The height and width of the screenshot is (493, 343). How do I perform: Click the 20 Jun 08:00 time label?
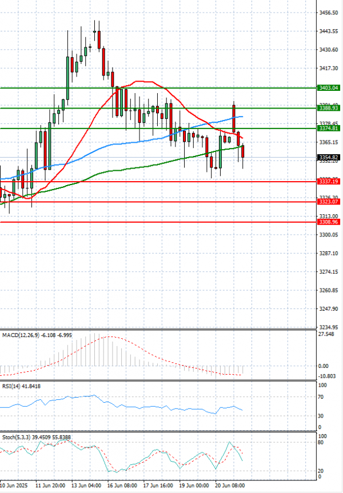230,486
